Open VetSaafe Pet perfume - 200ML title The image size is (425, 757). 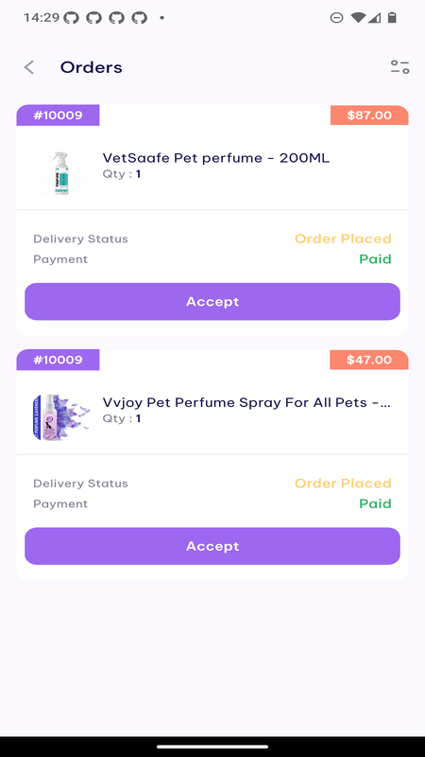[x=216, y=158]
